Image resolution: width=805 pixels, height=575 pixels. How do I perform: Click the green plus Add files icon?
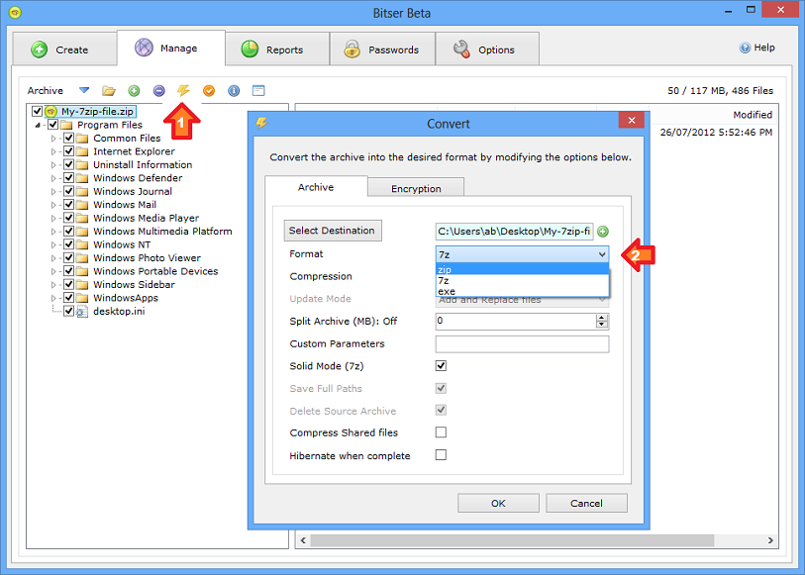click(134, 90)
